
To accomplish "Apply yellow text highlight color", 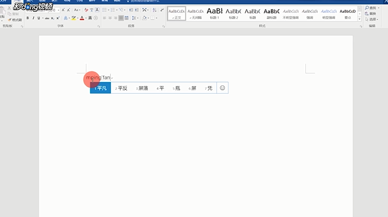I will [74, 18].
